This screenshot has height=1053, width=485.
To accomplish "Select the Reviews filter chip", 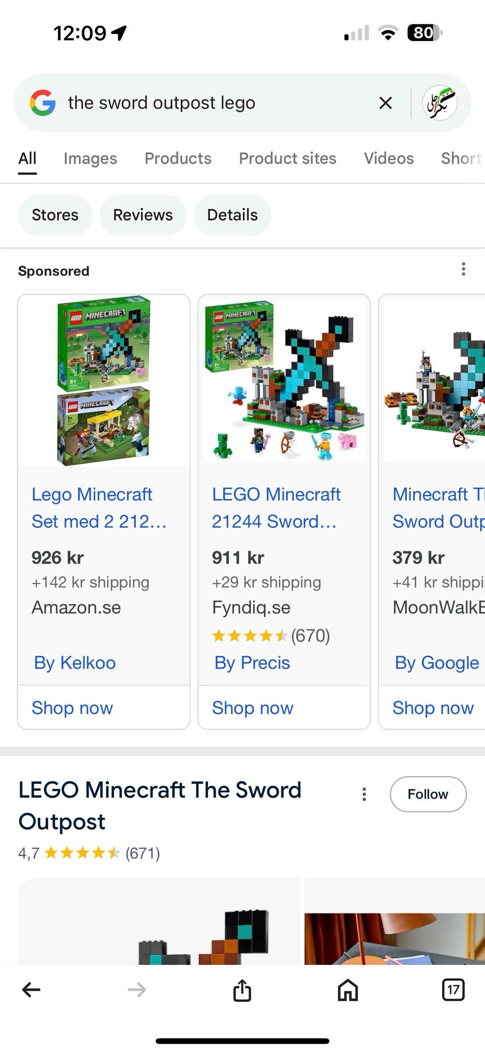I will click(143, 215).
